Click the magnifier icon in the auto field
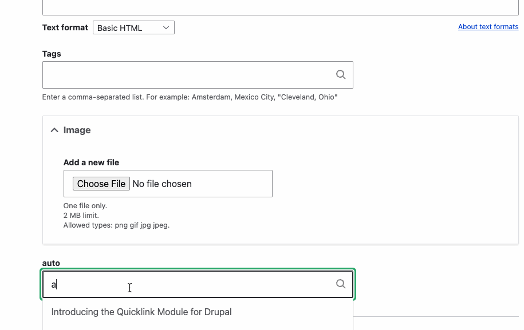This screenshot has width=524, height=330. click(x=341, y=284)
